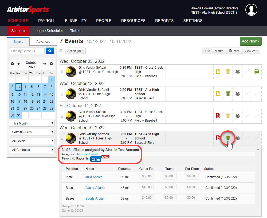Open the This Month date range dropdown

coord(32,123)
